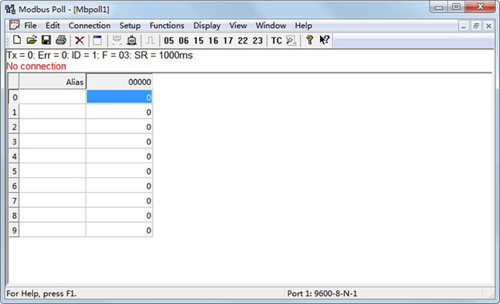Minimize the Mbpoll1 child window

(x=463, y=26)
